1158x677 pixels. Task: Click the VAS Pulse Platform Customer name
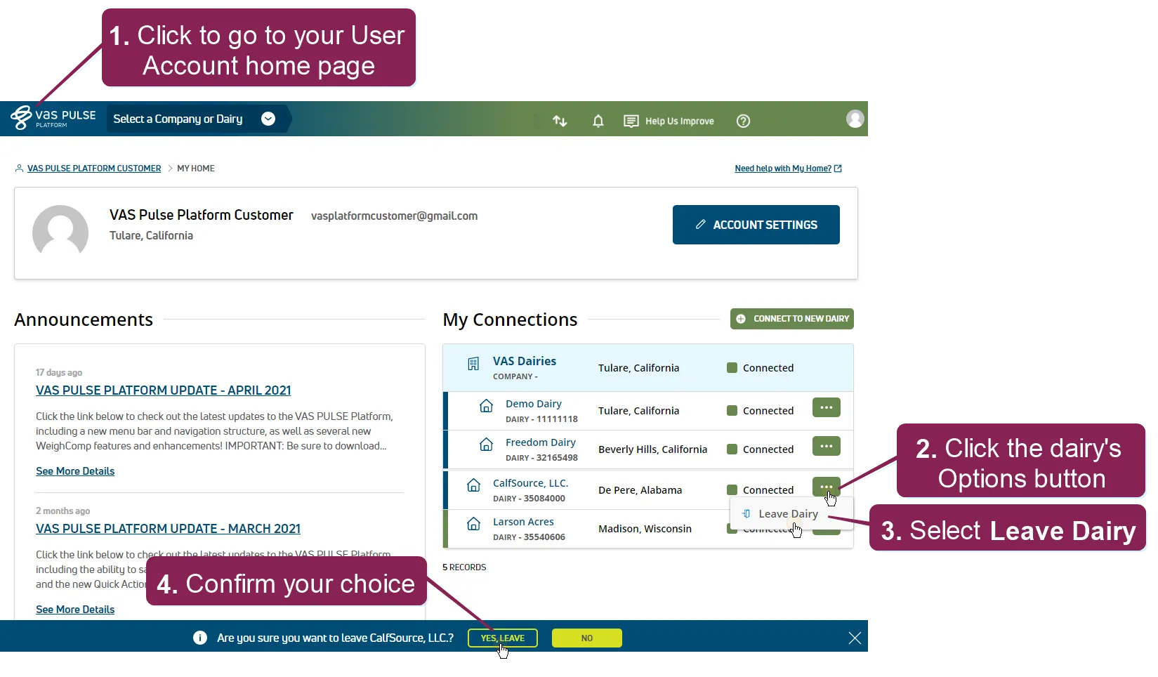coord(202,215)
